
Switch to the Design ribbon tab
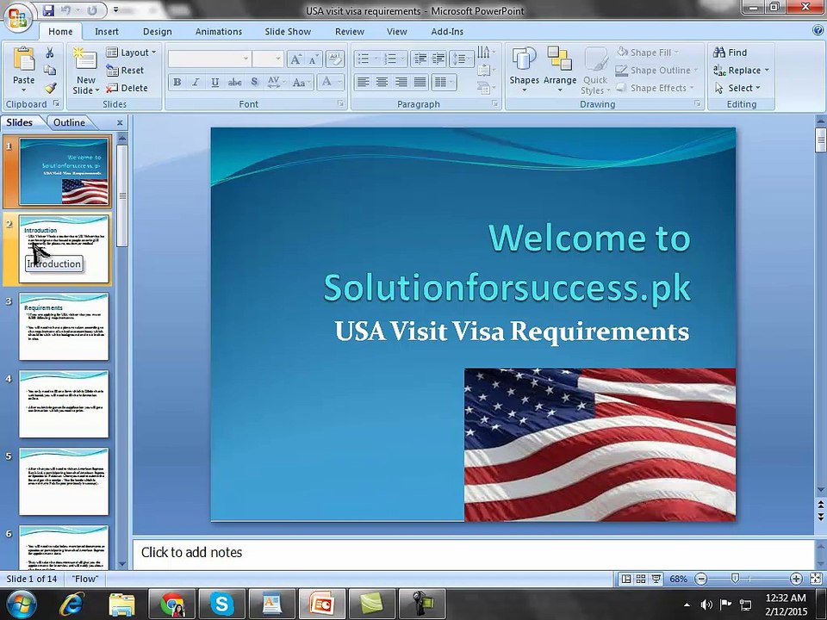point(157,32)
